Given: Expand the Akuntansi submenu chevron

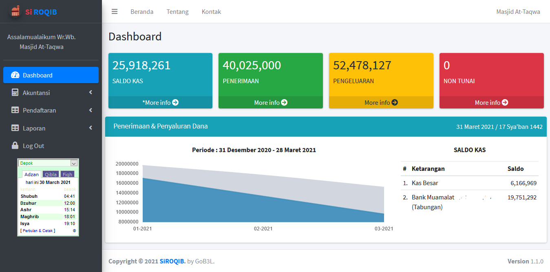Looking at the screenshot, I should 91,93.
